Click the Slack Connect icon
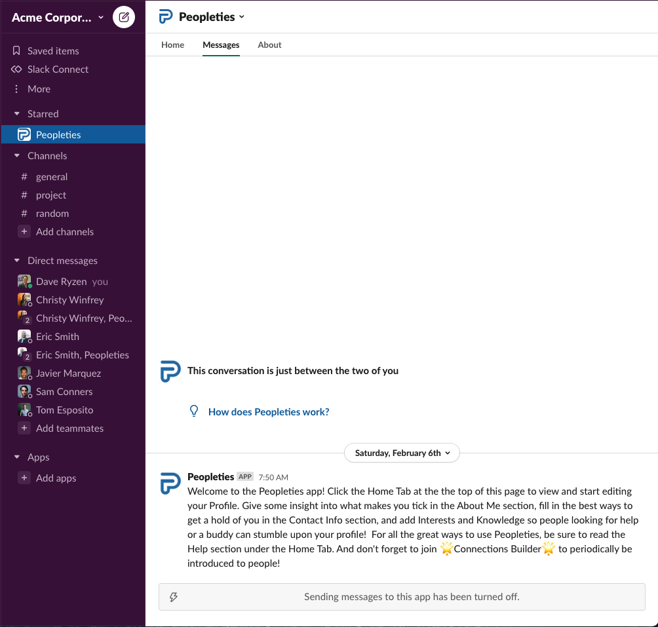The width and height of the screenshot is (658, 627). [x=16, y=69]
